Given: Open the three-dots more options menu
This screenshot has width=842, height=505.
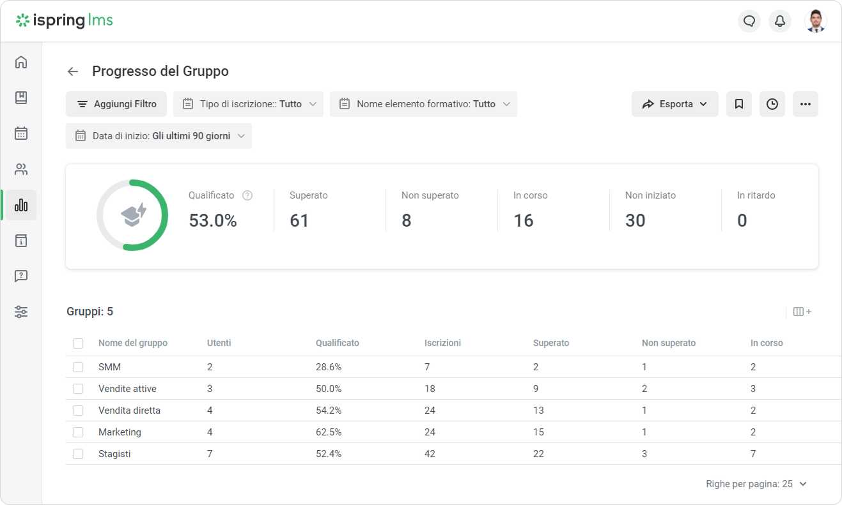Looking at the screenshot, I should click(x=806, y=104).
